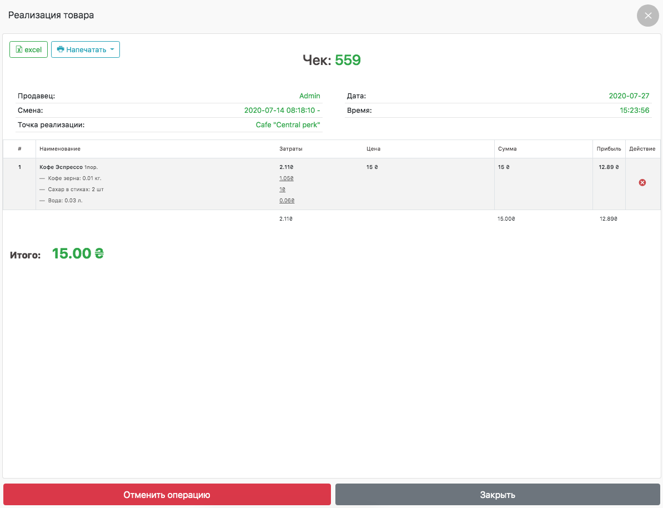The image size is (663, 508).
Task: Click the underlined 1.05₴ coffee beans cost
Action: [286, 178]
